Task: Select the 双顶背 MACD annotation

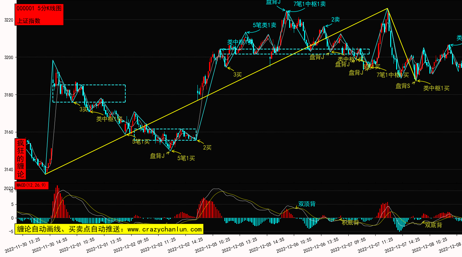Action: pos(306,204)
